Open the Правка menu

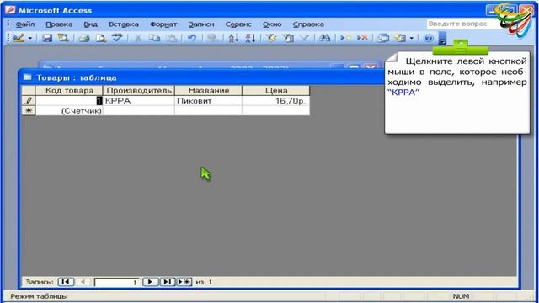[x=59, y=24]
